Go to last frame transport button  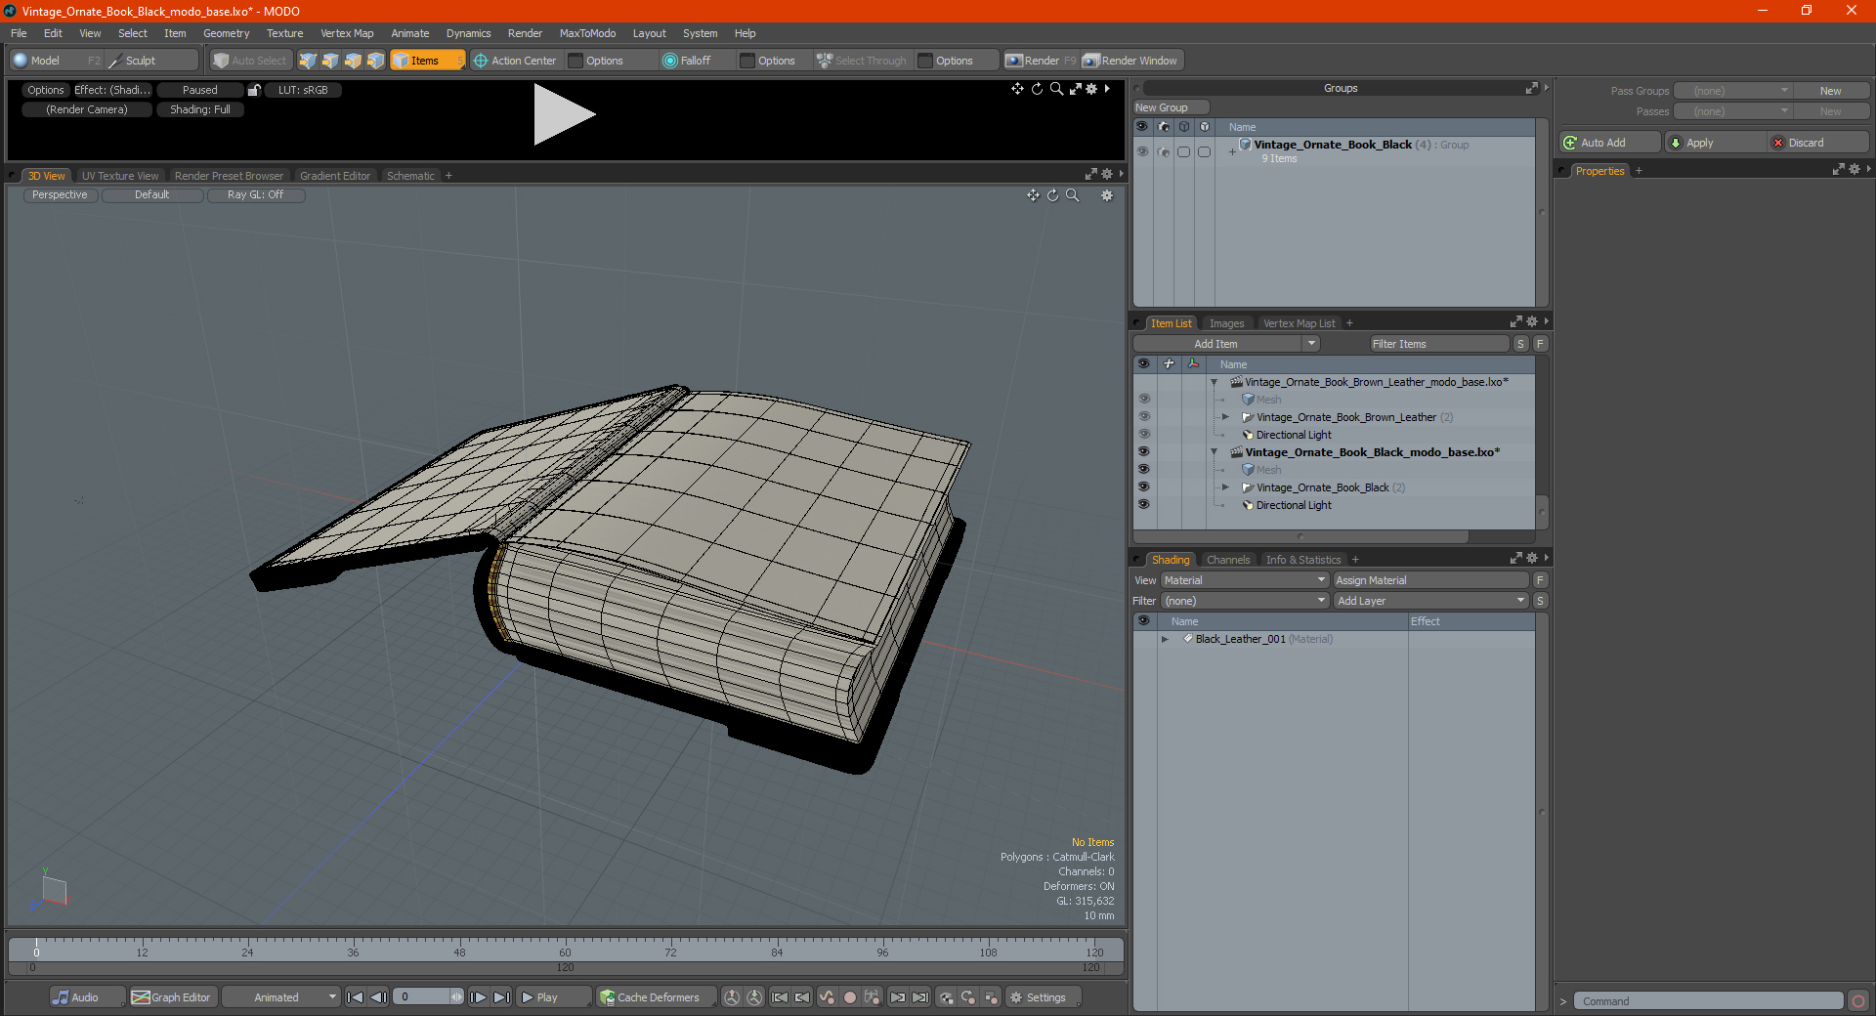pyautogui.click(x=501, y=997)
